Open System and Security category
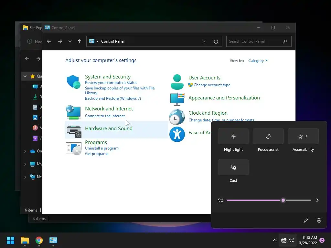The height and width of the screenshot is (248, 331). [x=108, y=77]
